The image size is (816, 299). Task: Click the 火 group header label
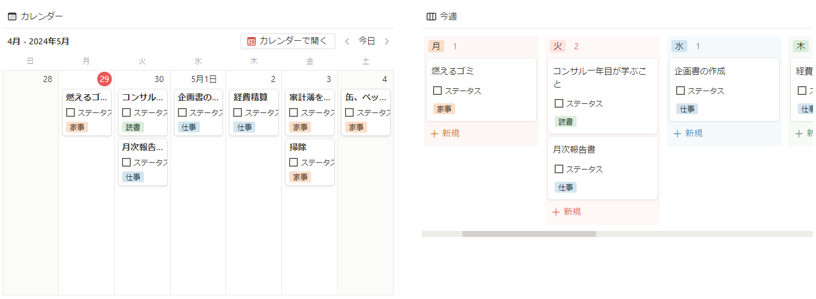coord(558,46)
